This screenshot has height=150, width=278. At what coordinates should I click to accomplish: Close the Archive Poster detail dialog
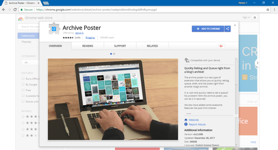click(x=235, y=25)
